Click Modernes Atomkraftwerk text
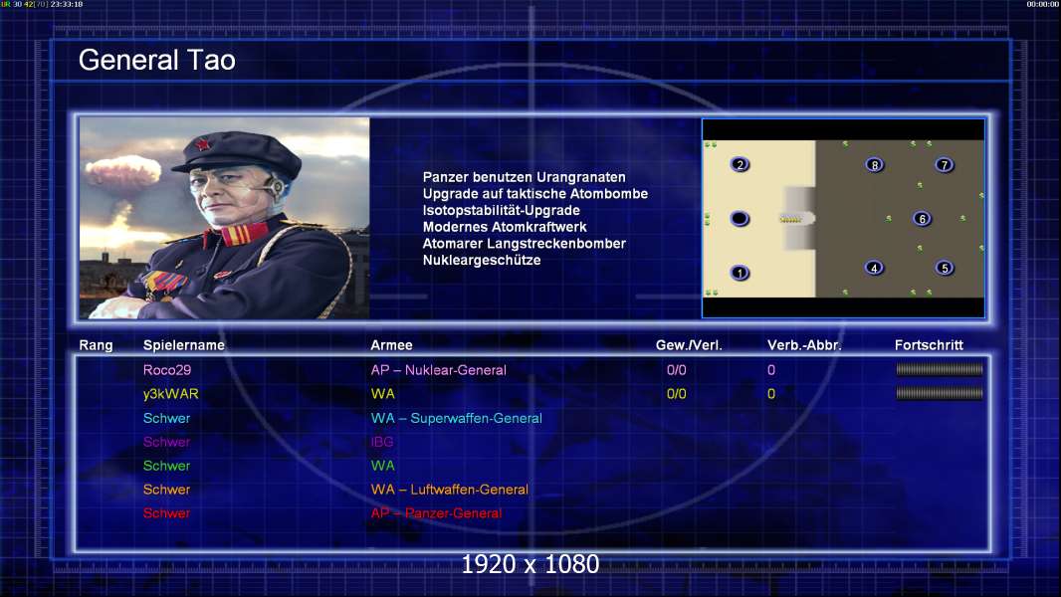Image resolution: width=1061 pixels, height=597 pixels. pyautogui.click(x=504, y=227)
